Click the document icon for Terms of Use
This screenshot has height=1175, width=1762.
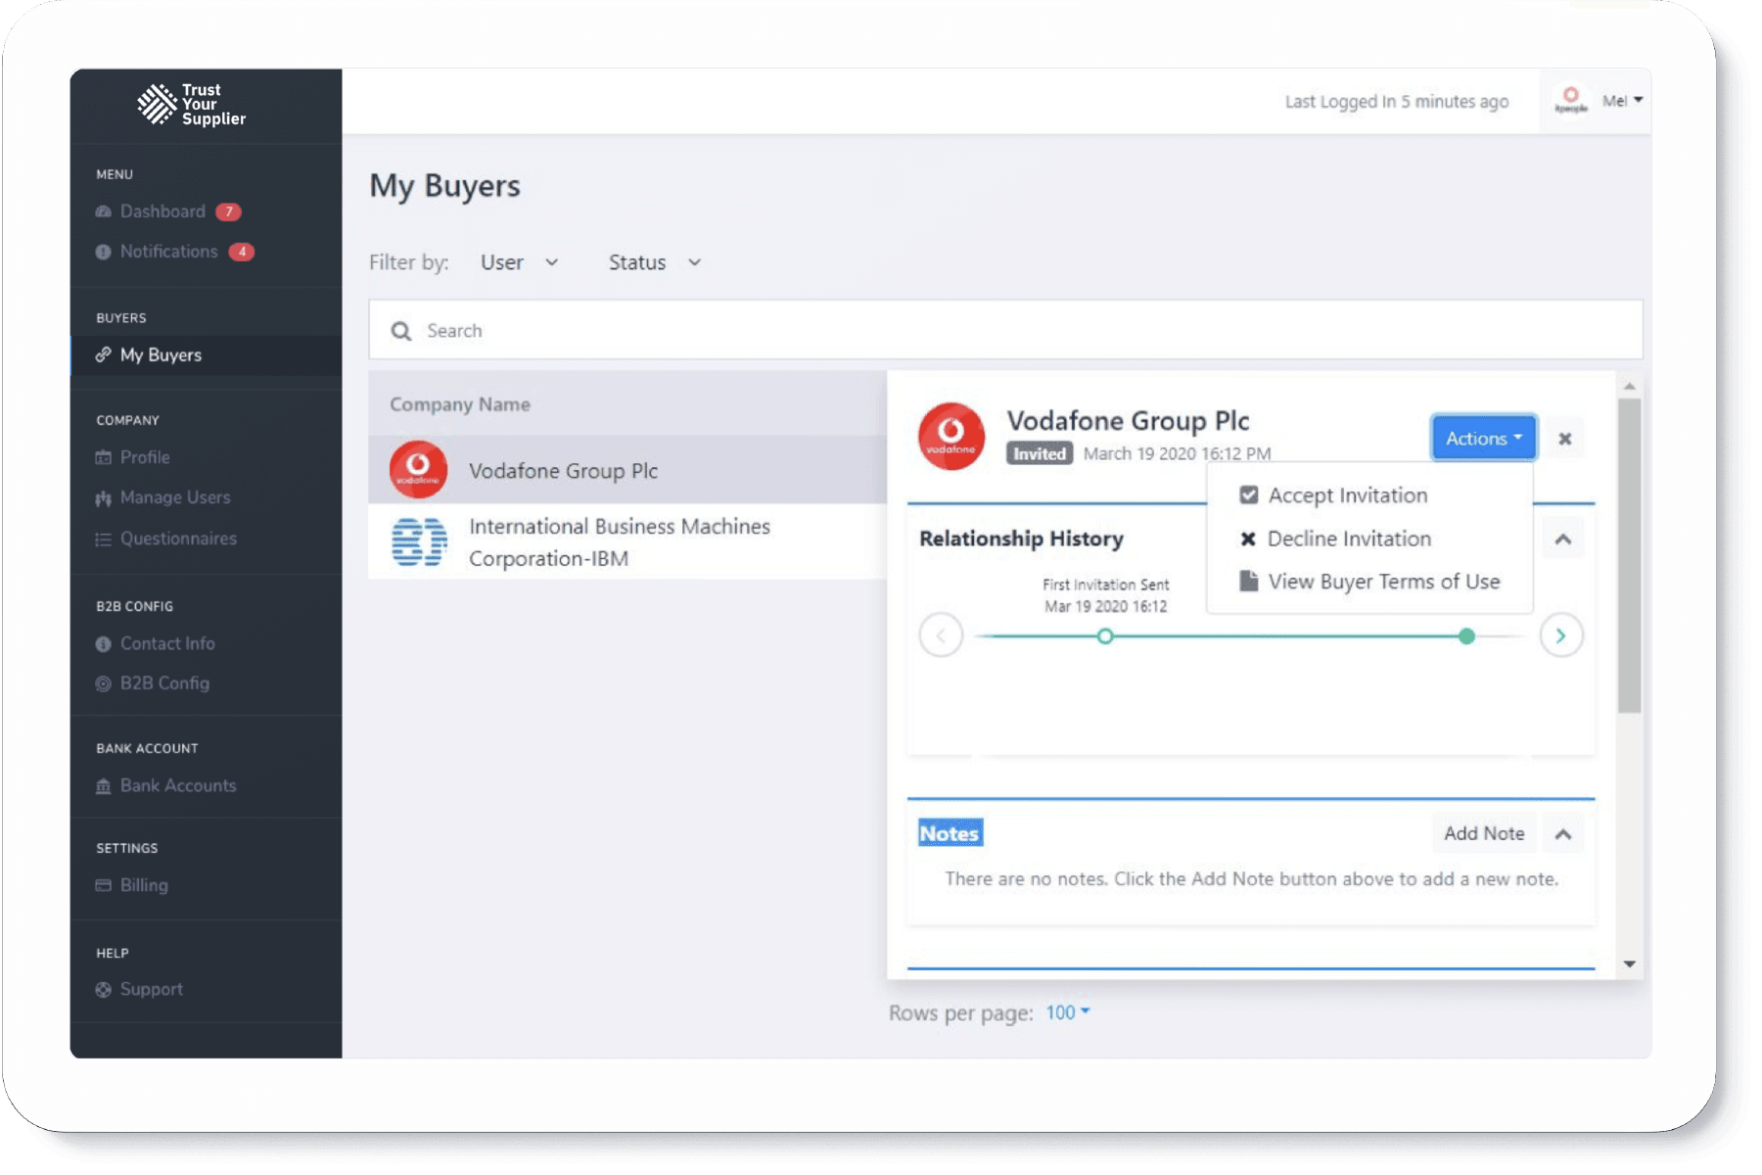click(x=1249, y=582)
